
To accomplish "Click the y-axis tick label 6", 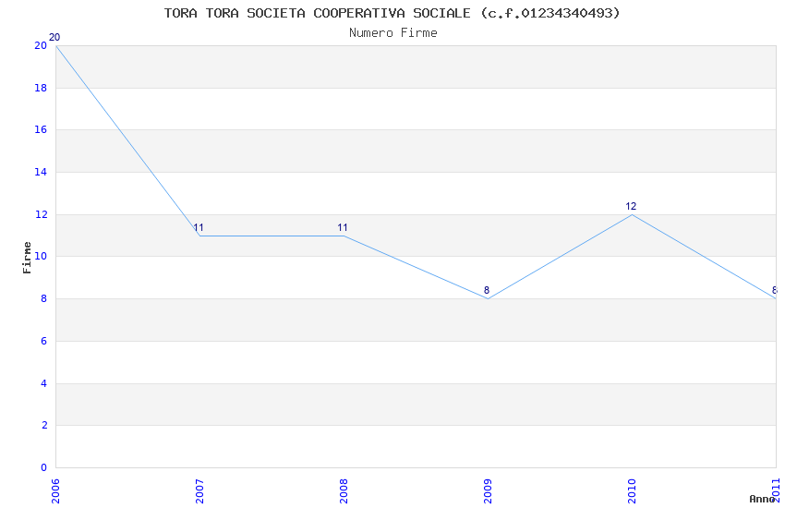I will coord(43,342).
